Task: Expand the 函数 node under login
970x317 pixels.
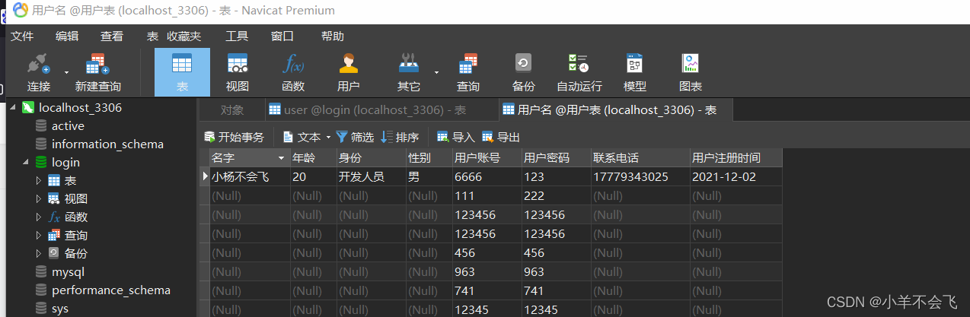Action: click(39, 217)
